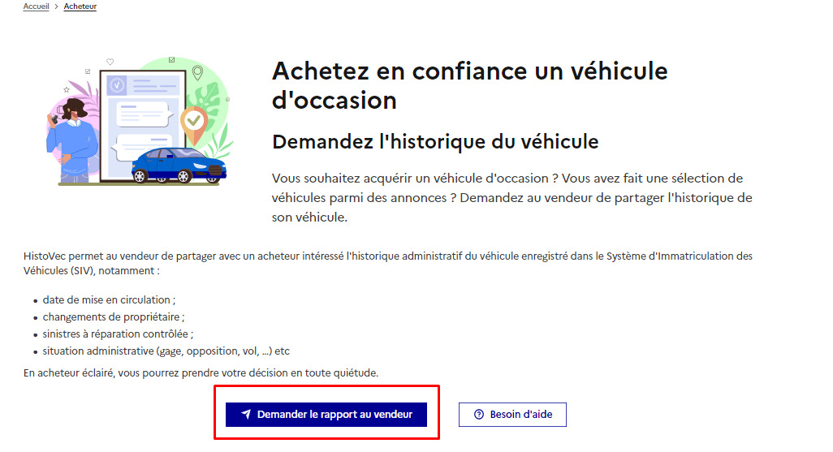Click the small checkbox icon on the green circle
The height and width of the screenshot is (452, 833).
(171, 60)
